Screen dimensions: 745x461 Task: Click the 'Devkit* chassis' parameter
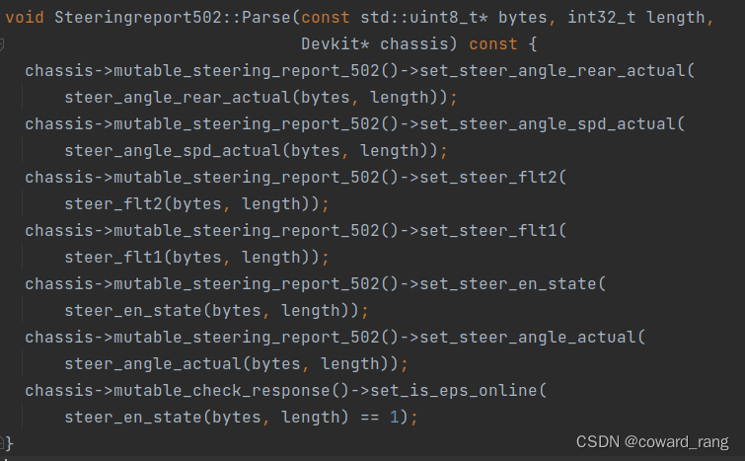(374, 44)
